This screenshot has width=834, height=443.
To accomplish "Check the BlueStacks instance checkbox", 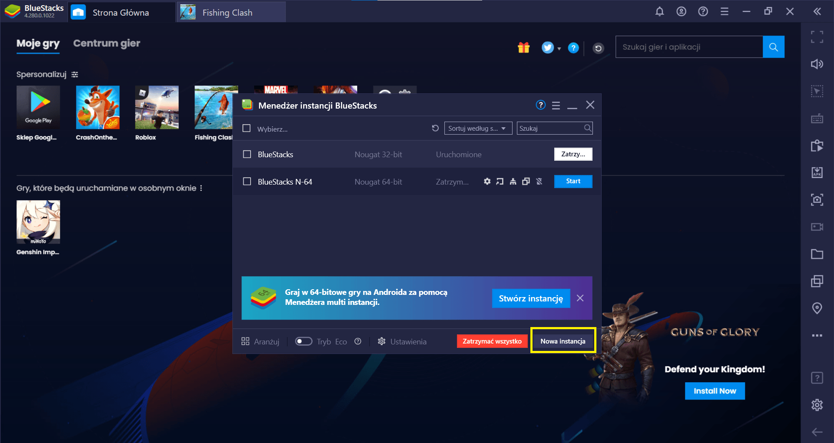I will [247, 154].
